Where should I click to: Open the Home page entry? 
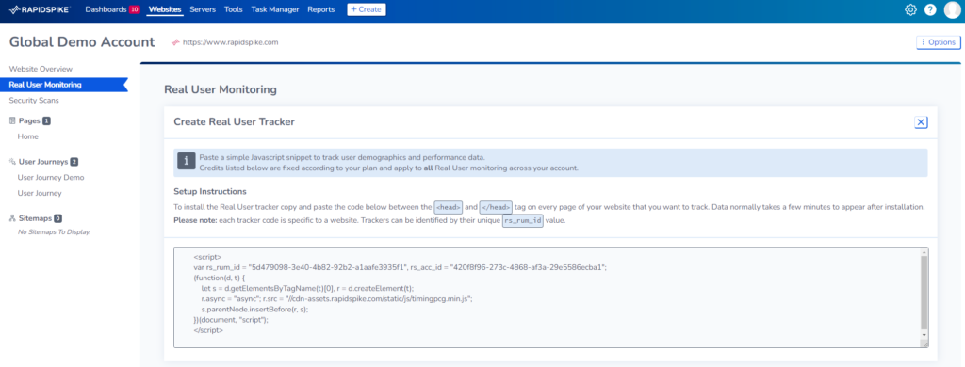click(x=28, y=136)
